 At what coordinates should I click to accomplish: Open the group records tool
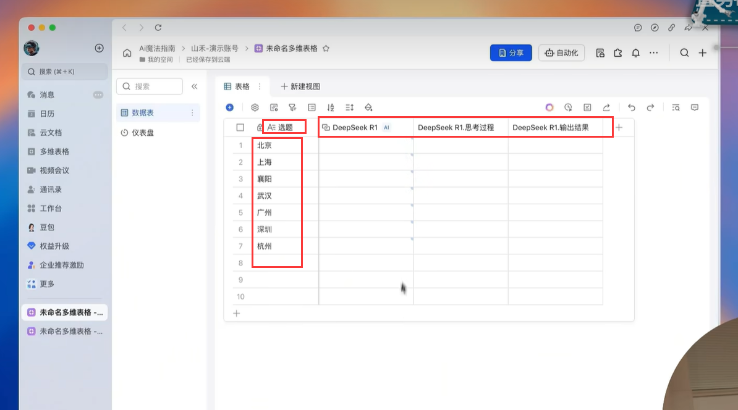pos(312,107)
